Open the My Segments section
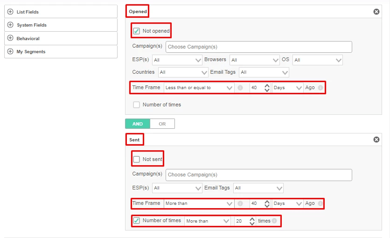This screenshot has width=390, height=238. click(x=61, y=51)
